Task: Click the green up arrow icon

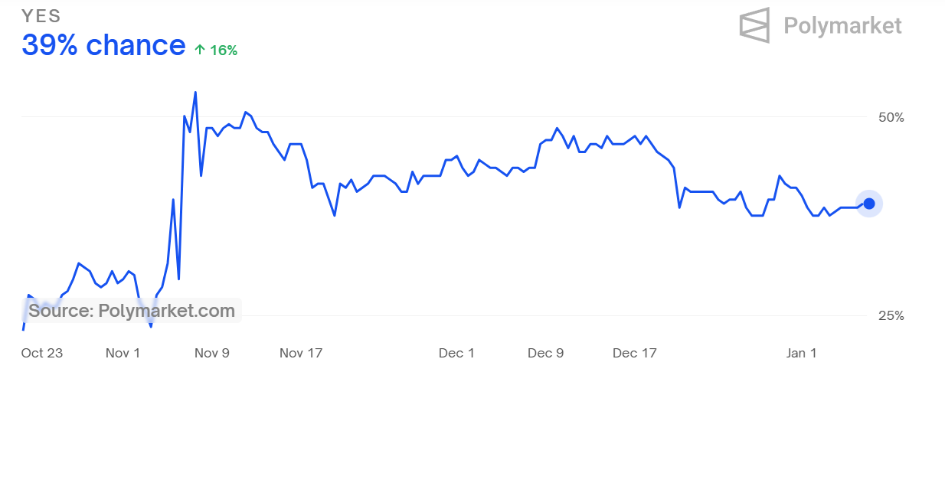Action: pyautogui.click(x=200, y=50)
